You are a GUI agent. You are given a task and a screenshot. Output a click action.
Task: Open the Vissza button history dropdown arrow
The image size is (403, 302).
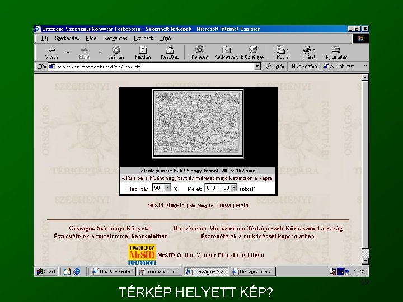68,53
